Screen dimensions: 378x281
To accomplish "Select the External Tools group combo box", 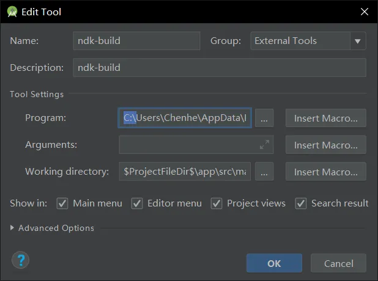I will 300,42.
